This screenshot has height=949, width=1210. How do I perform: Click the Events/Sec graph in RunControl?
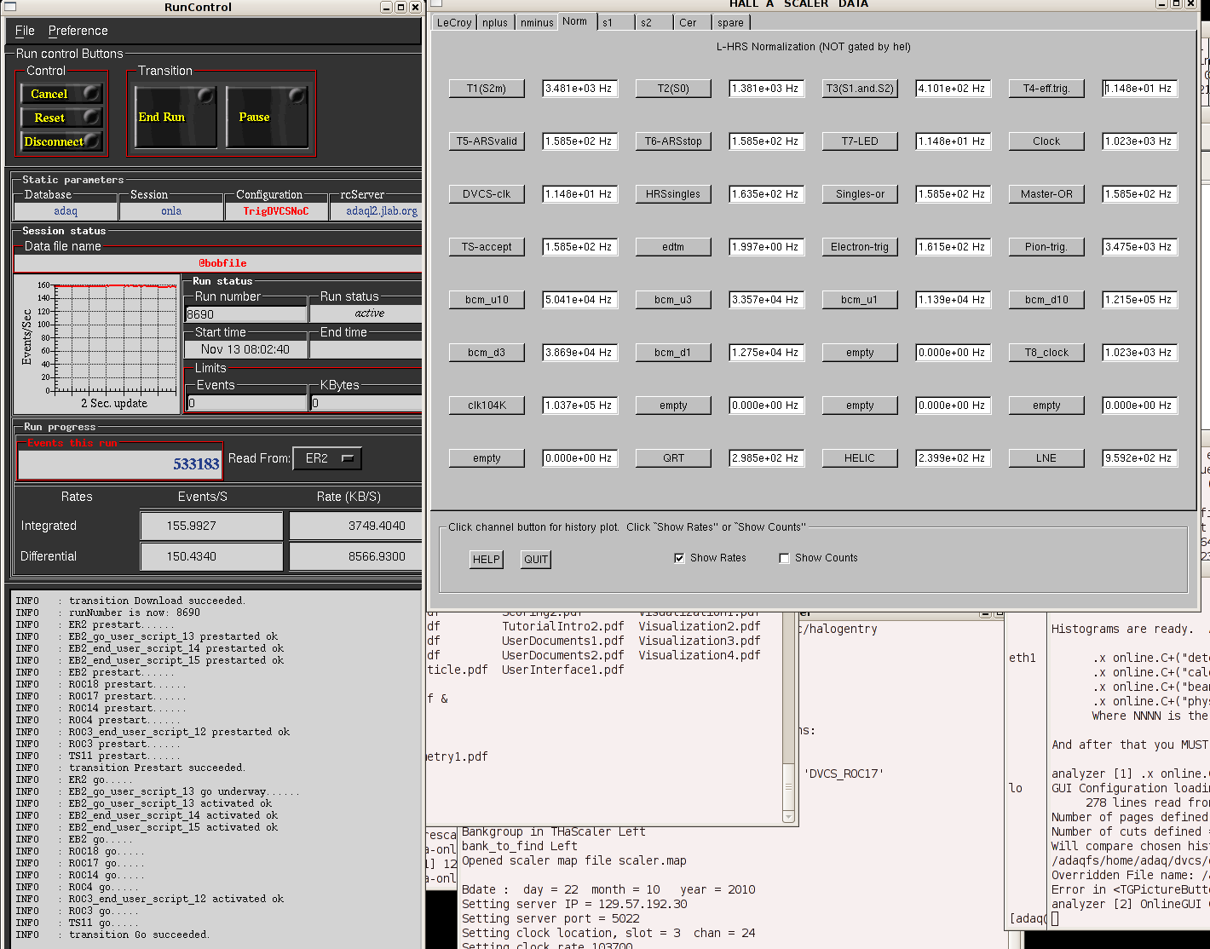click(x=97, y=343)
